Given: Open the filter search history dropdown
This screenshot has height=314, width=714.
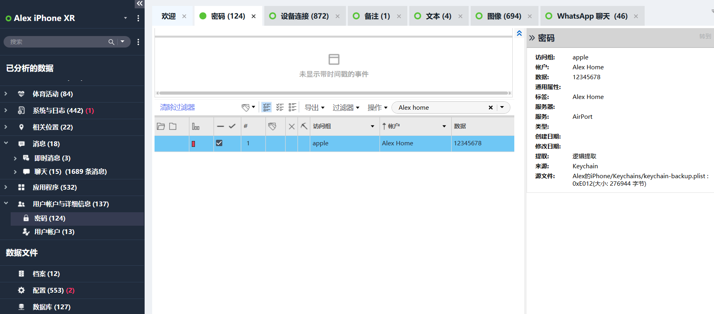Looking at the screenshot, I should click(x=502, y=107).
